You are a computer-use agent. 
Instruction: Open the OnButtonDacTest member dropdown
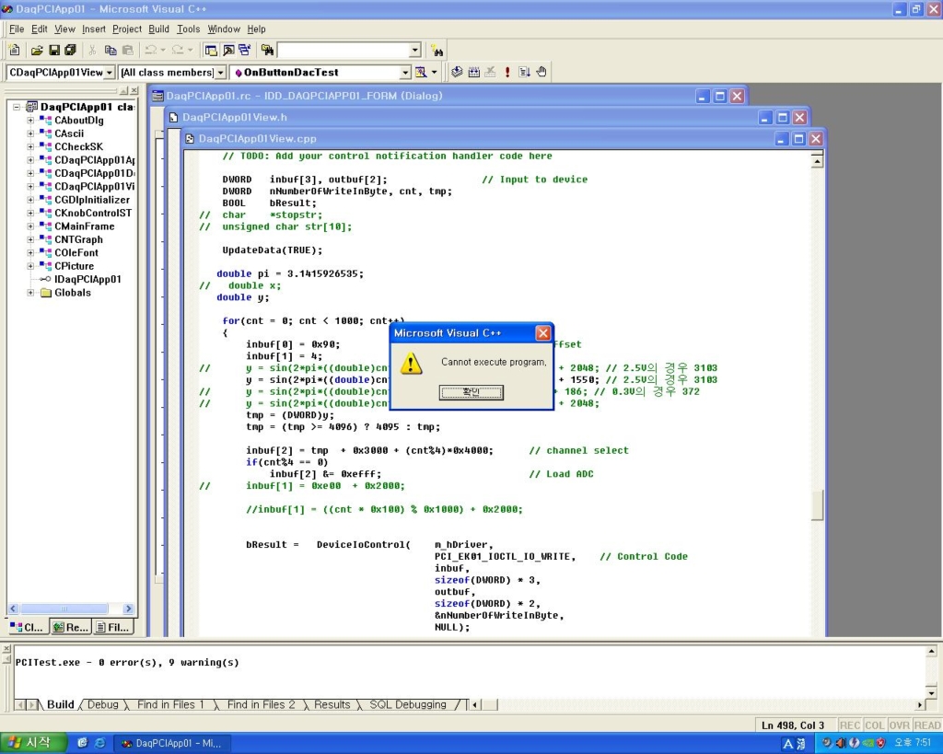405,72
